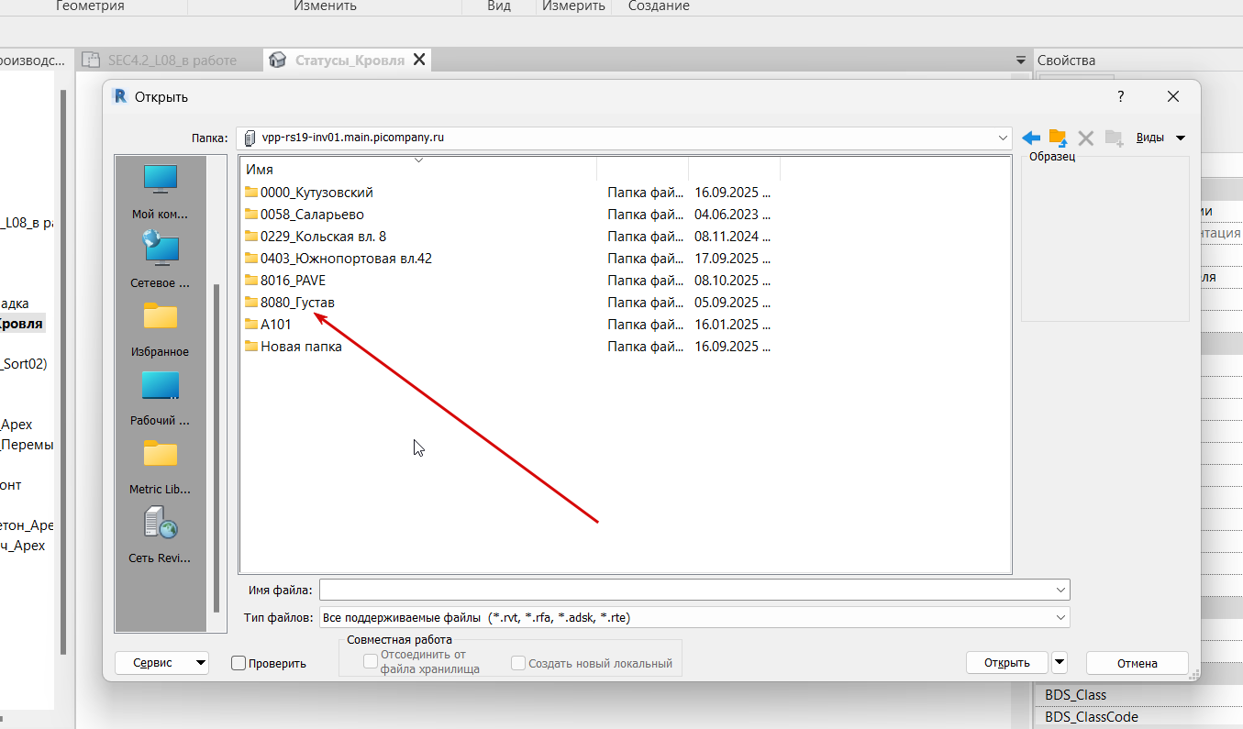
Task: Open the Геометрия ribbon panel
Action: coord(90,6)
